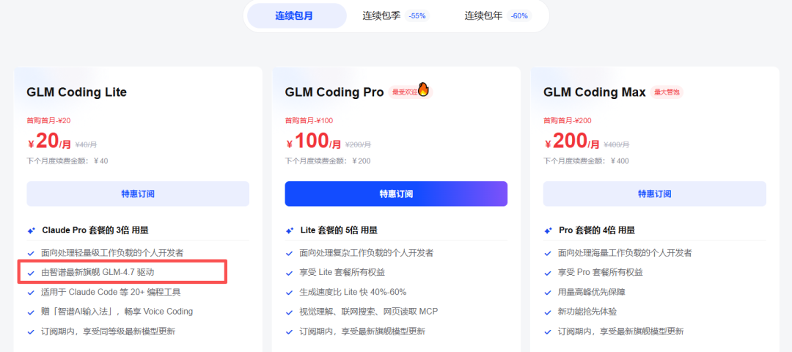Screen dimensions: 792x352
Task: Click 特惠订阅 button under GLM Coding Pro
Action: pos(396,194)
